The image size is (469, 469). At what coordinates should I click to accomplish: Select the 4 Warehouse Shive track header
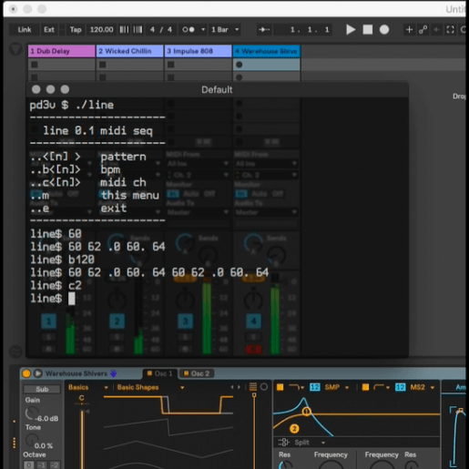267,51
